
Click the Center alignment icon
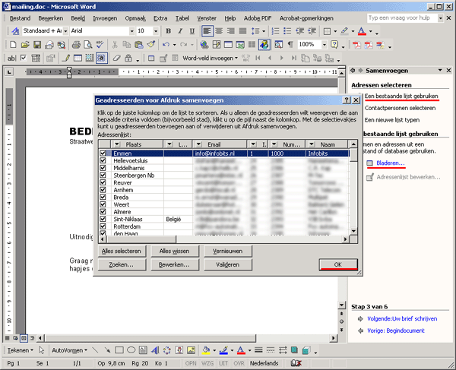(x=220, y=31)
